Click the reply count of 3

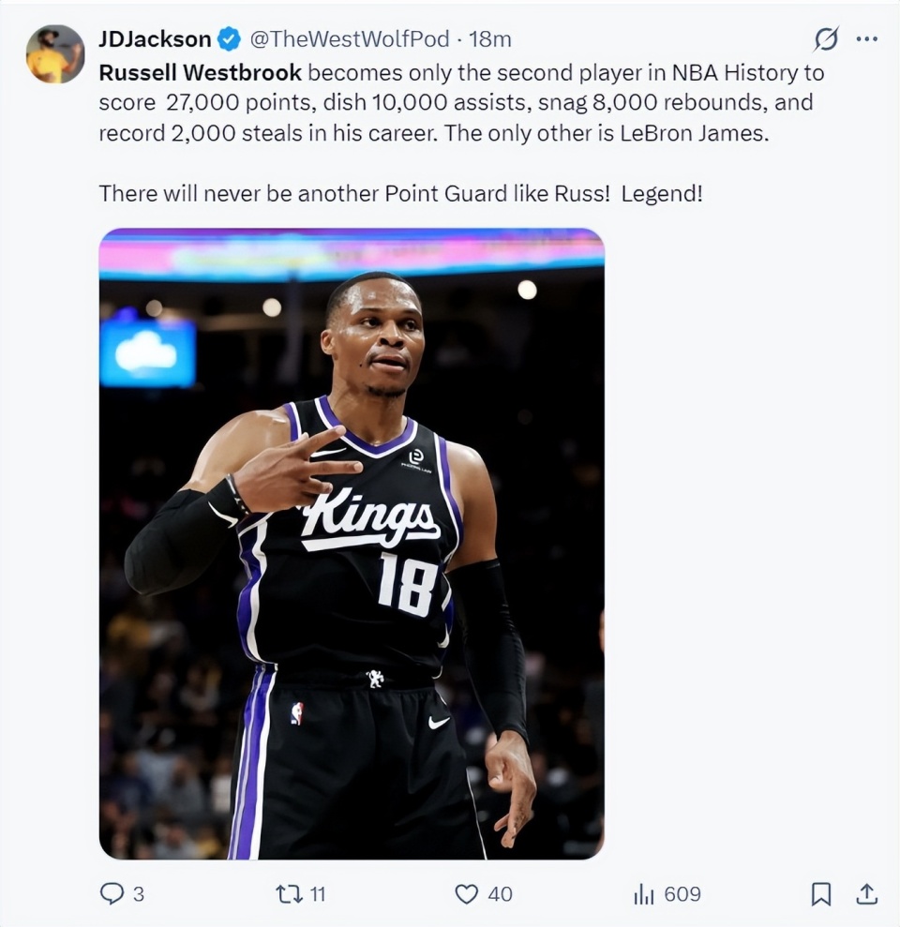139,894
